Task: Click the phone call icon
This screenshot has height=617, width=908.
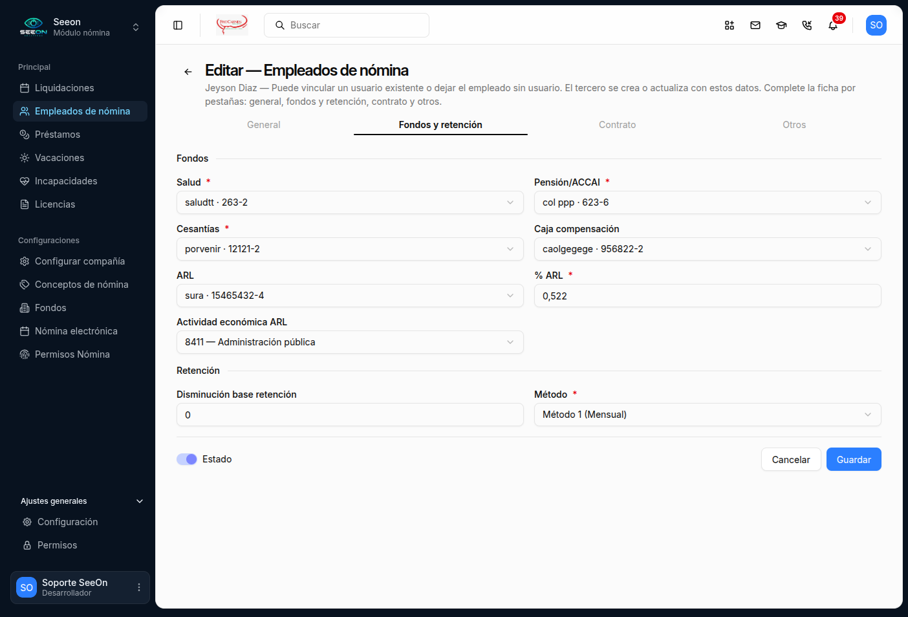Action: point(807,25)
